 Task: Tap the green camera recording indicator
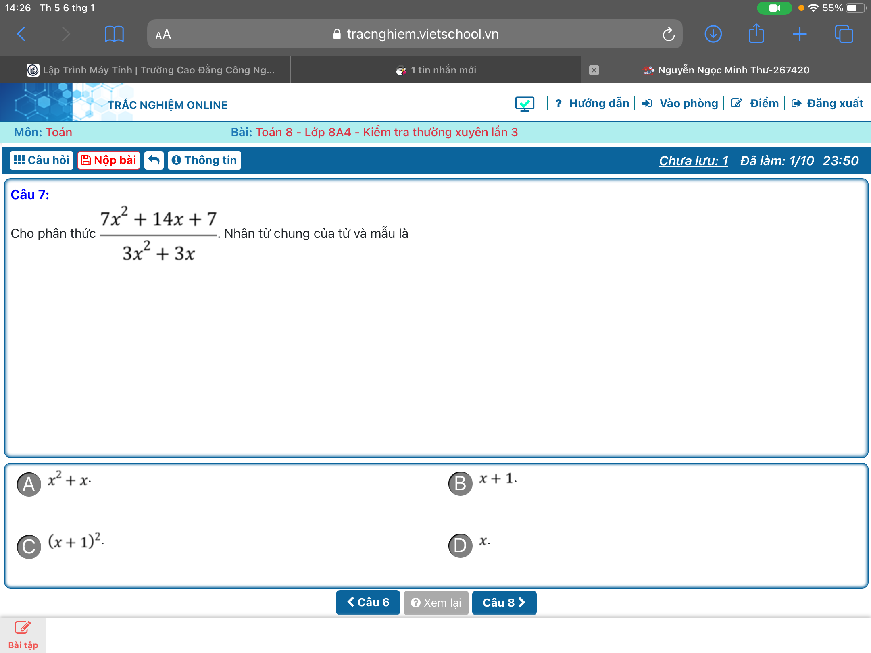tap(774, 8)
